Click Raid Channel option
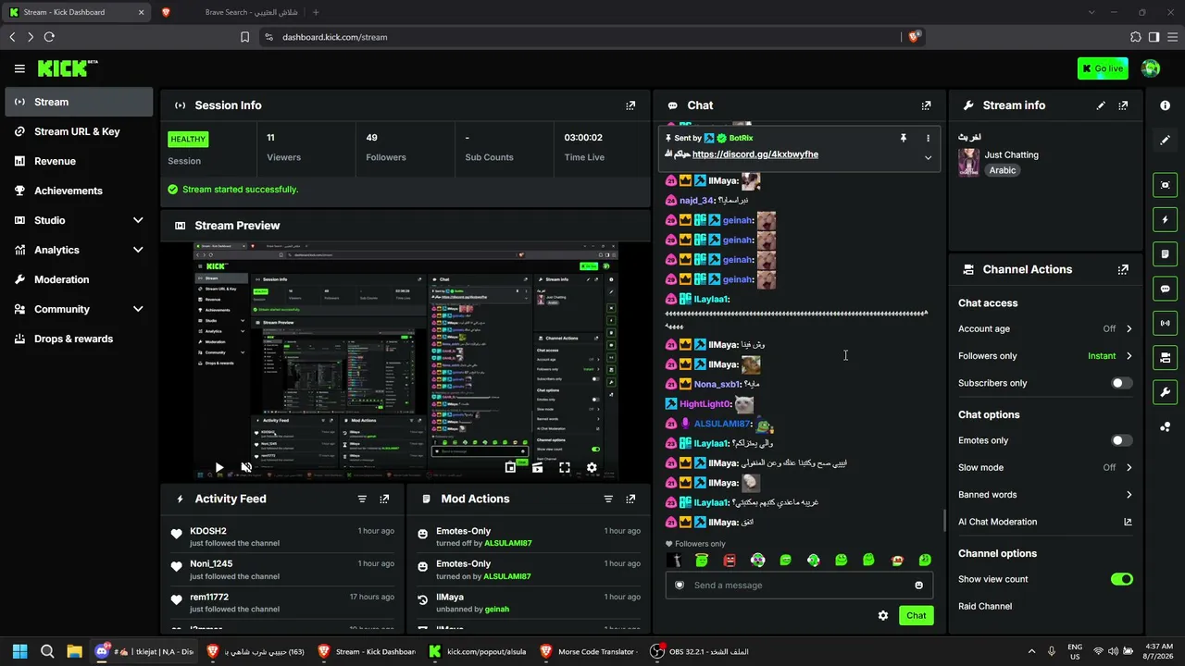Screen dimensions: 1185x666 985,607
